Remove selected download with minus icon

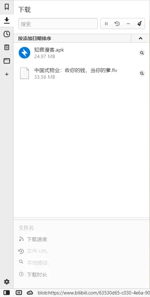(x=128, y=24)
